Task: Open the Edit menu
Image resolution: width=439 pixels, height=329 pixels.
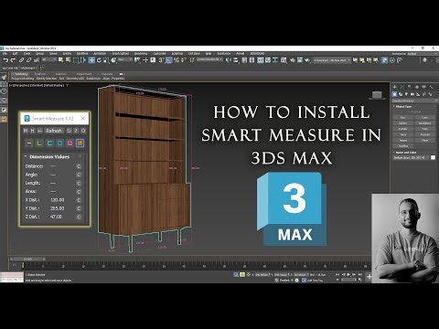Action: click(x=15, y=54)
